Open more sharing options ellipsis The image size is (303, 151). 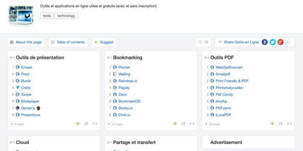(288, 42)
